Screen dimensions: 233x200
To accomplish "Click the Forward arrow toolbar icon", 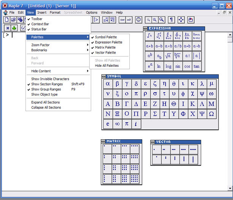I will [129, 20].
